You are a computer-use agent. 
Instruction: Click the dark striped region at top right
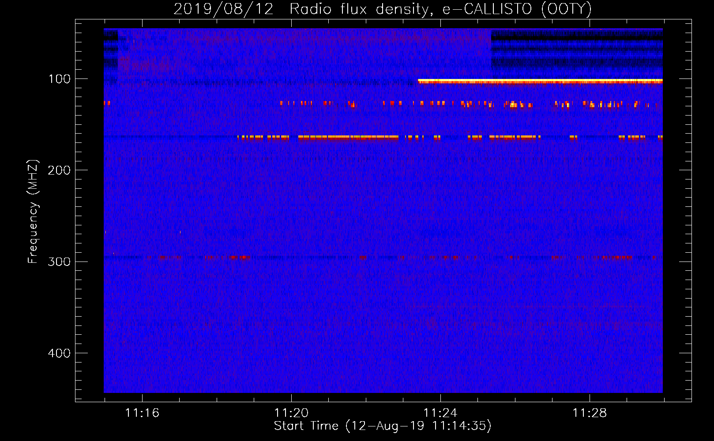[x=577, y=53]
